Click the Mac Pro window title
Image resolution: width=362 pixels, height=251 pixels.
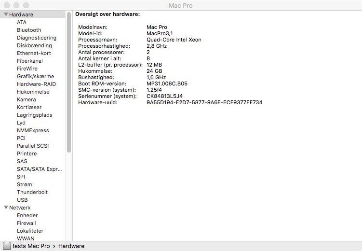pos(181,5)
